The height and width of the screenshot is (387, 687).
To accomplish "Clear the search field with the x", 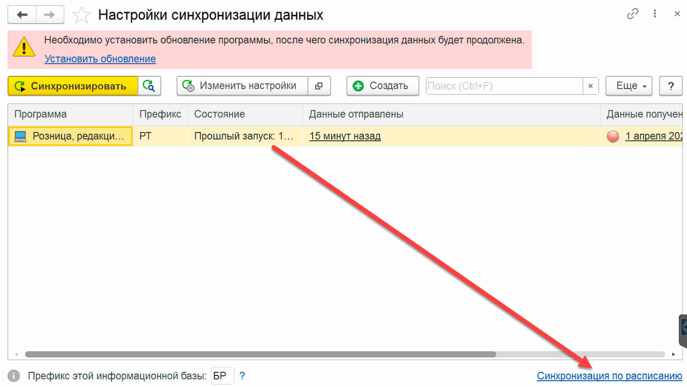I will click(591, 86).
